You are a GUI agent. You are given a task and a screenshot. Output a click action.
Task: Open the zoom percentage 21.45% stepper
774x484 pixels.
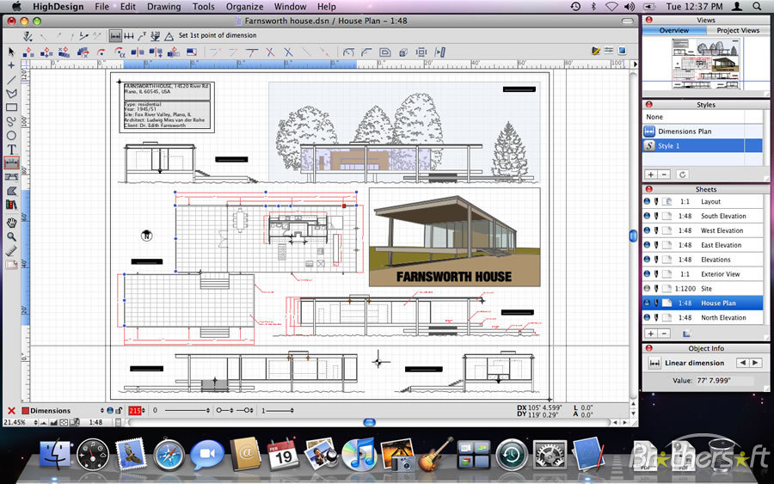pyautogui.click(x=35, y=422)
